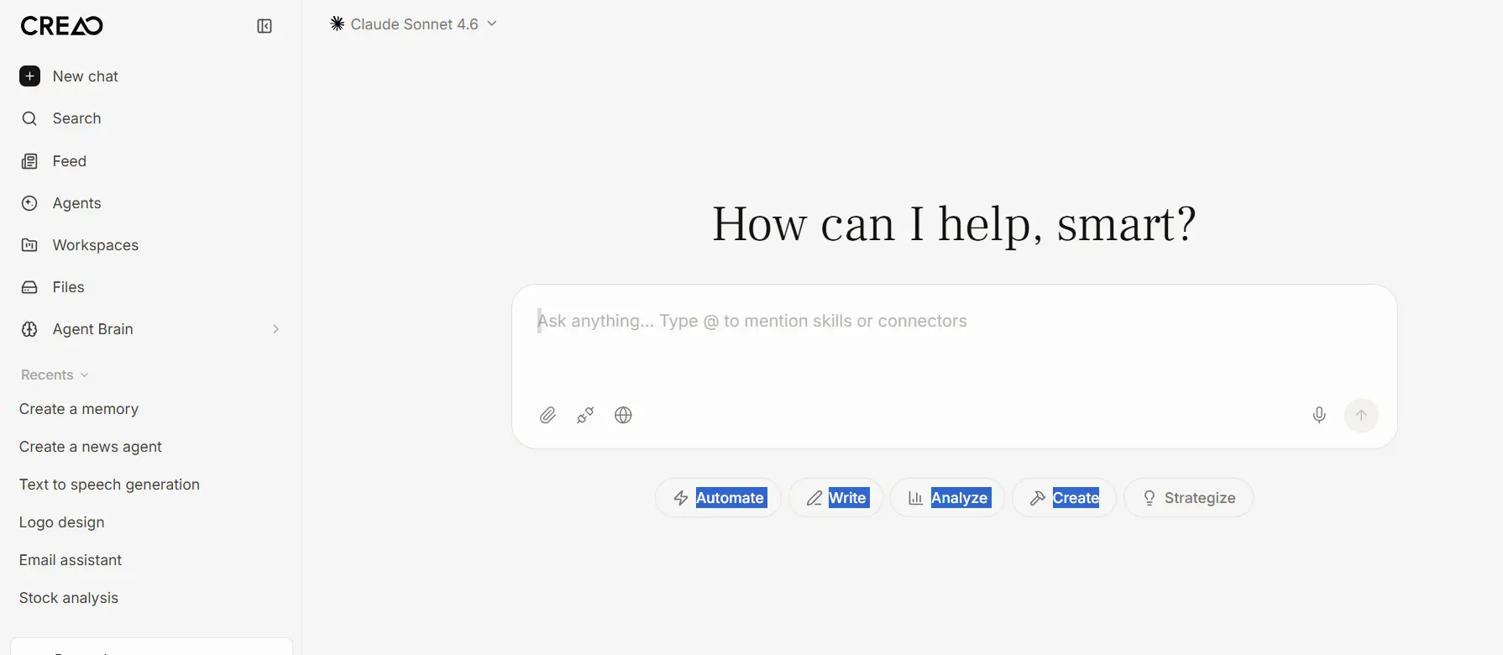Collapse the Recents section
Screen dimensions: 1503x655
coord(55,375)
